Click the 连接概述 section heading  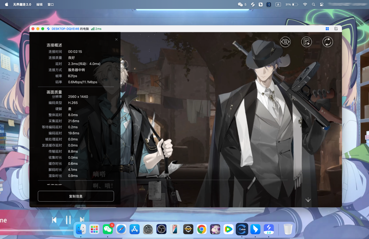point(54,45)
